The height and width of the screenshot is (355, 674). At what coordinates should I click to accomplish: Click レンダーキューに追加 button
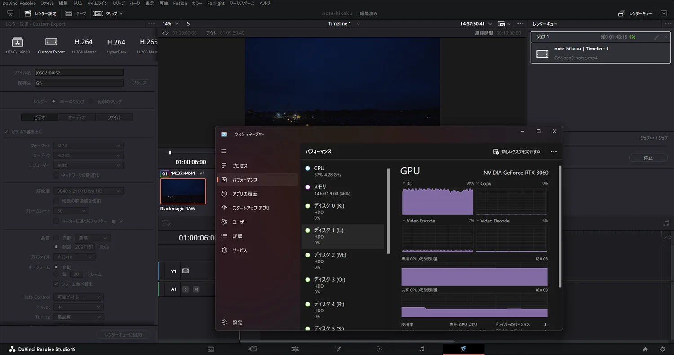coord(123,335)
